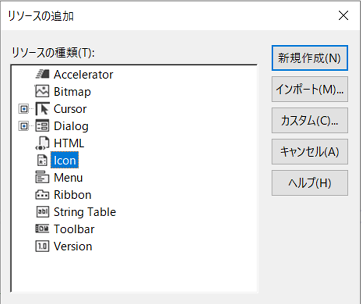The image size is (362, 304).
Task: Click the Version resource icon
Action: click(42, 246)
